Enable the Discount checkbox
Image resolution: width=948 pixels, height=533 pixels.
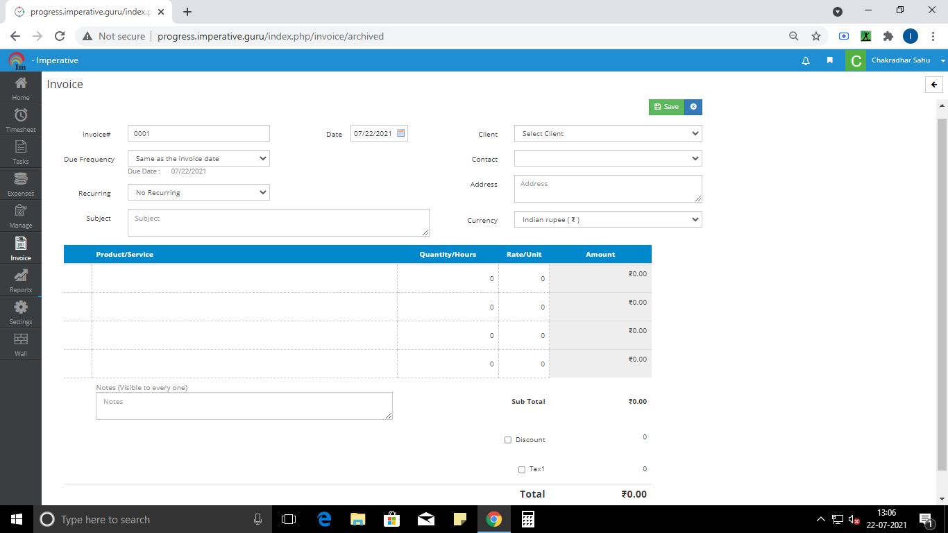pyautogui.click(x=508, y=440)
